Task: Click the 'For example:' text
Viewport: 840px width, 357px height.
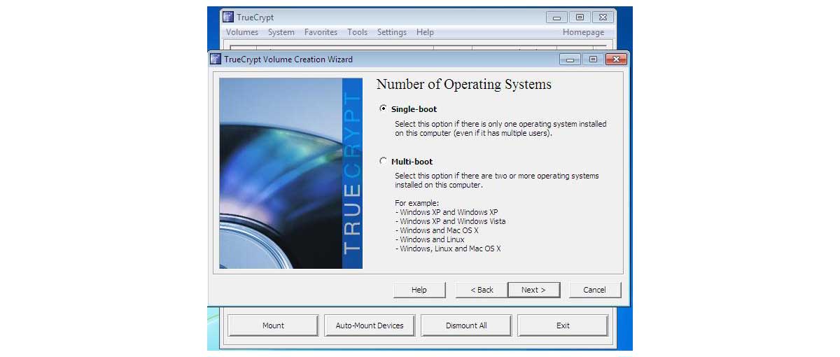Action: [x=416, y=203]
